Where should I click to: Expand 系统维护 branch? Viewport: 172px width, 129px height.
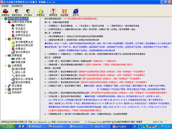(6, 93)
